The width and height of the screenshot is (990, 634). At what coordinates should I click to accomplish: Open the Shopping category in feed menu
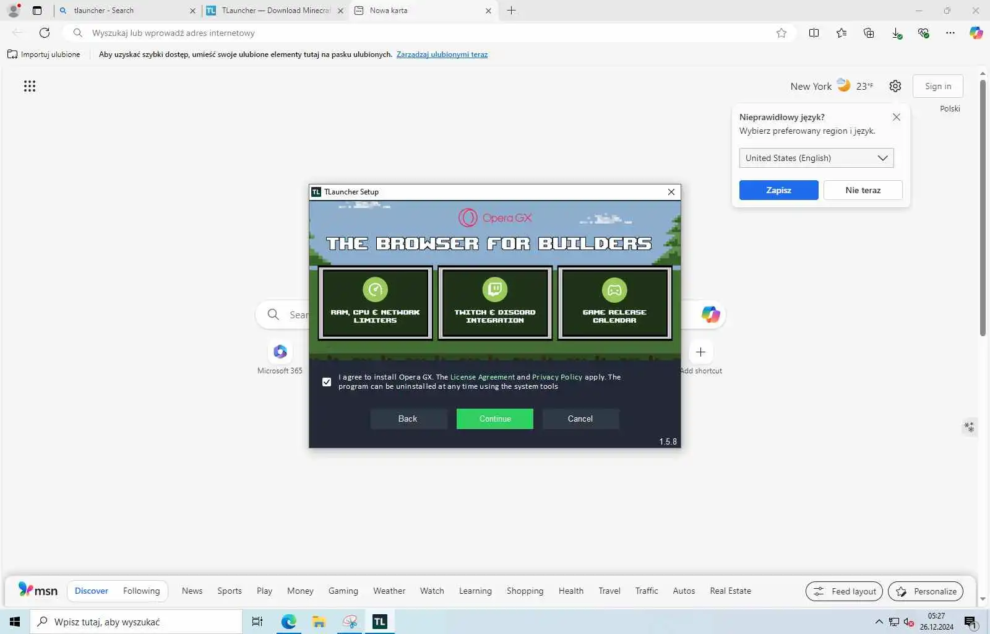pos(525,591)
